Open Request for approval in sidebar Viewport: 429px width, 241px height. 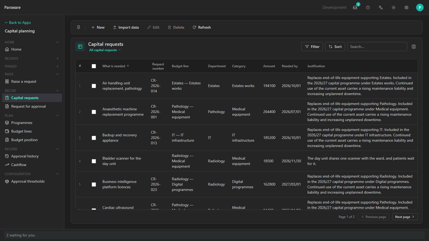[32, 106]
